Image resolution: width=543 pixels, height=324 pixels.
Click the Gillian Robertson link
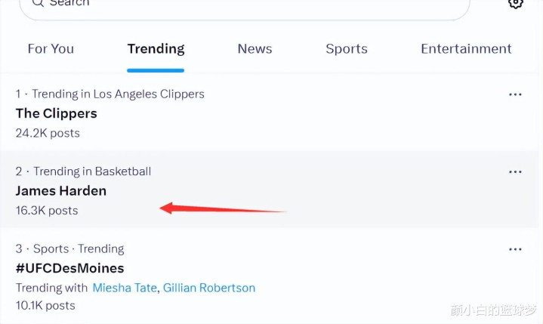click(209, 288)
